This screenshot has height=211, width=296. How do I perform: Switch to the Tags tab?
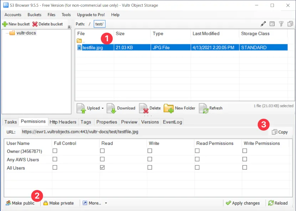click(x=86, y=122)
